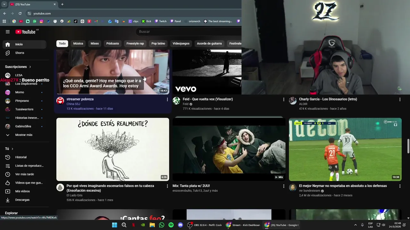The image size is (410, 230).
Task: Open the orizmerch bookmark
Action: coord(192,21)
